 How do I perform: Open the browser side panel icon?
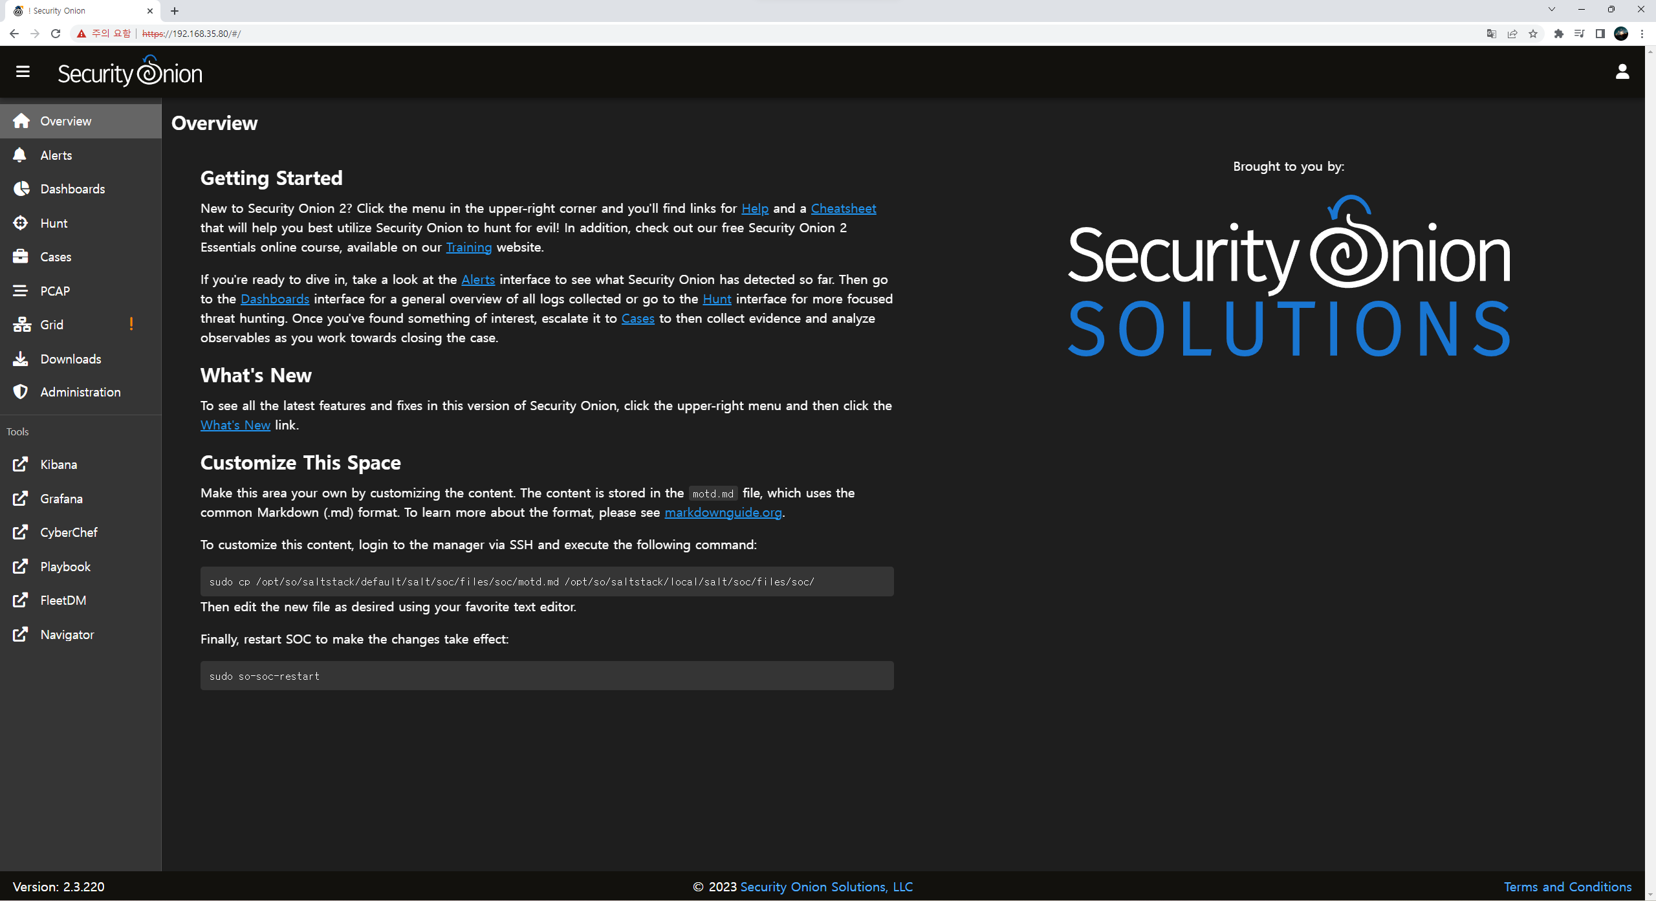pyautogui.click(x=1600, y=34)
